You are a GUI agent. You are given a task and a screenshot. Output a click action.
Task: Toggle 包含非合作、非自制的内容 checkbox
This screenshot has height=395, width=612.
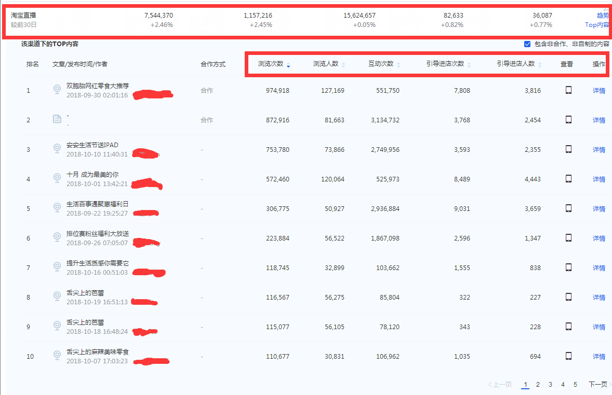pos(527,44)
